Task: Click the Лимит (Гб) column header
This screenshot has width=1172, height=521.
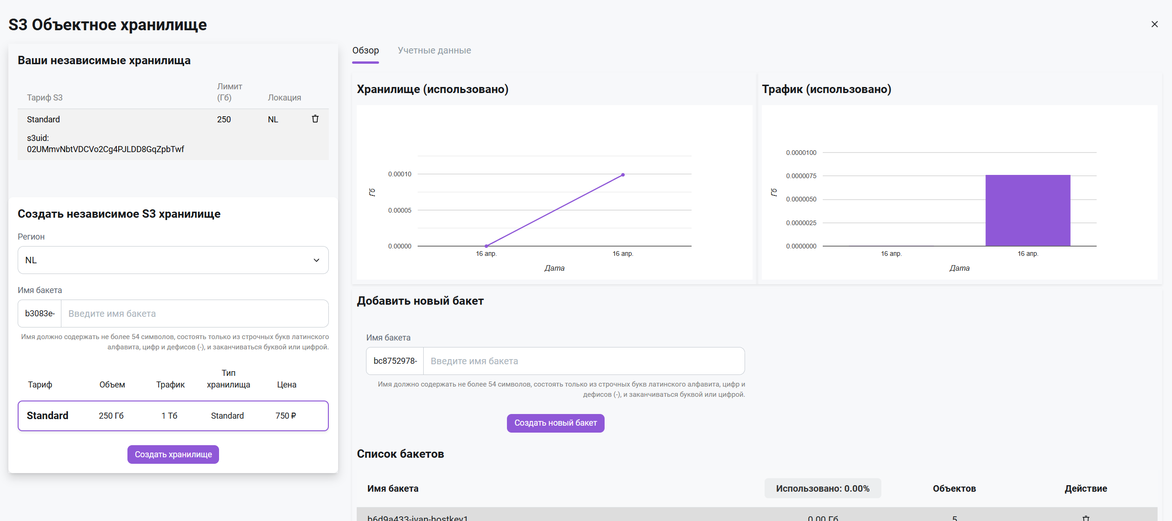Action: click(230, 92)
